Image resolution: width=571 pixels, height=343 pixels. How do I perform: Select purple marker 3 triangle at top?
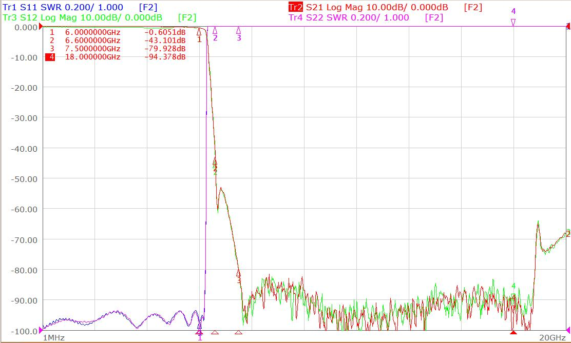239,31
